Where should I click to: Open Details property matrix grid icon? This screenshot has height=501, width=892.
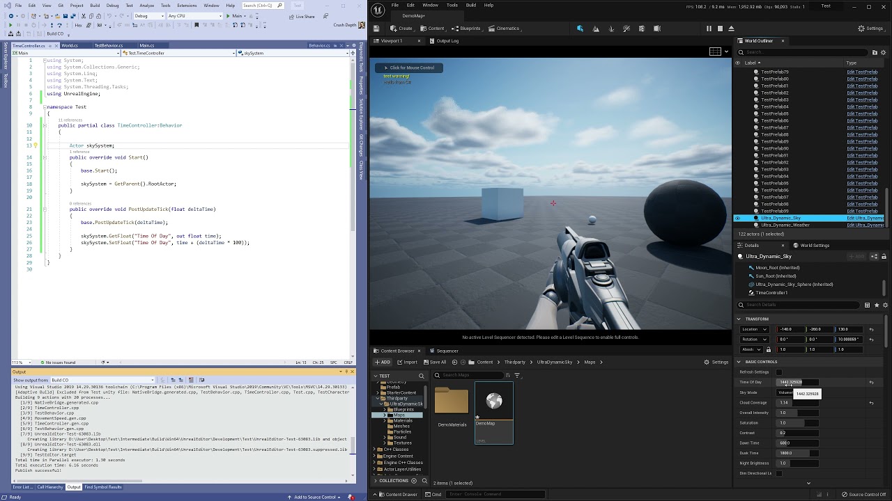(x=867, y=305)
